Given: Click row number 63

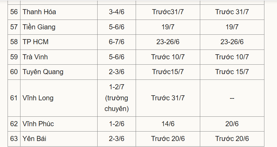Looking at the screenshot, I should point(14,139).
